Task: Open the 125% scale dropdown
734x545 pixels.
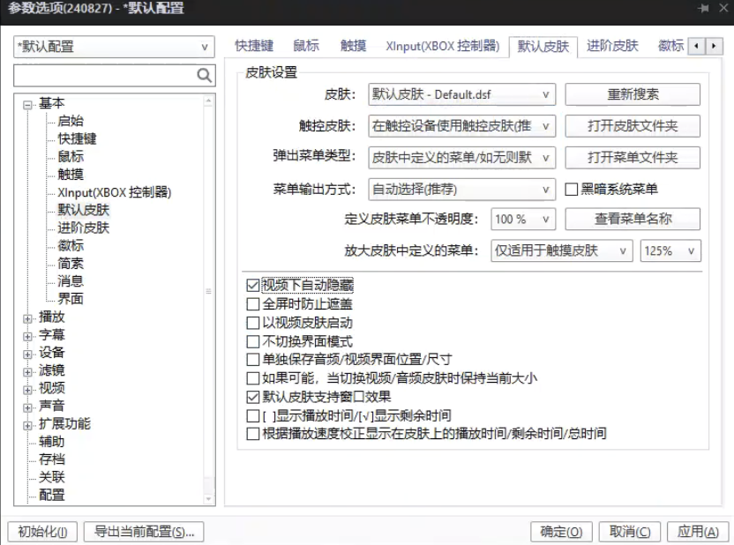Action: pos(670,250)
